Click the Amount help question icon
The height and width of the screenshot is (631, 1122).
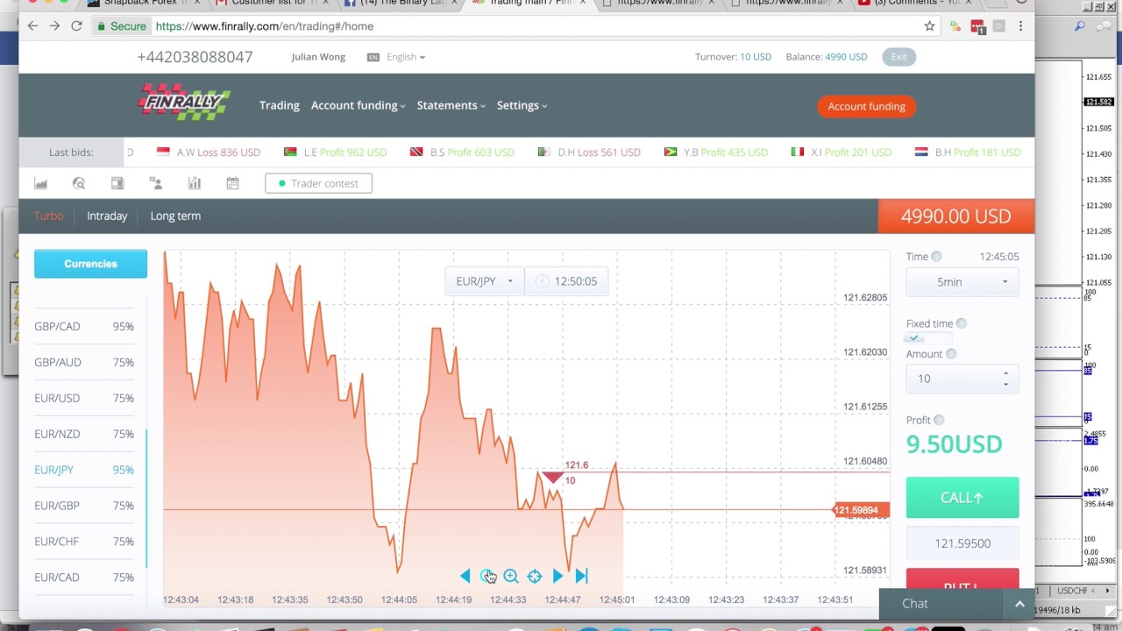[x=951, y=354]
